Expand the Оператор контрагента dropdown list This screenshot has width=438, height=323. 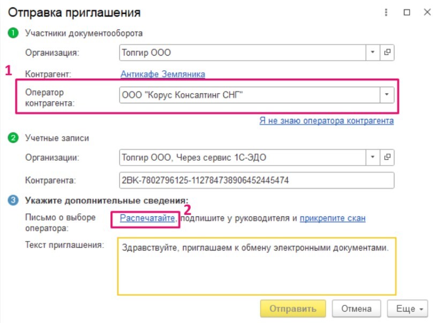[387, 95]
